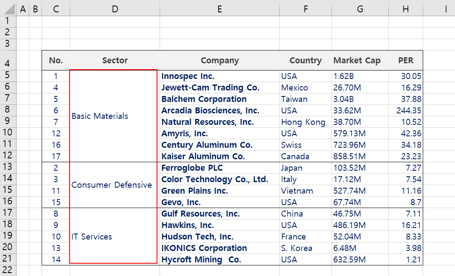Click the 1.62B market cap cell
Screen dimensions: 455x276
coord(360,76)
